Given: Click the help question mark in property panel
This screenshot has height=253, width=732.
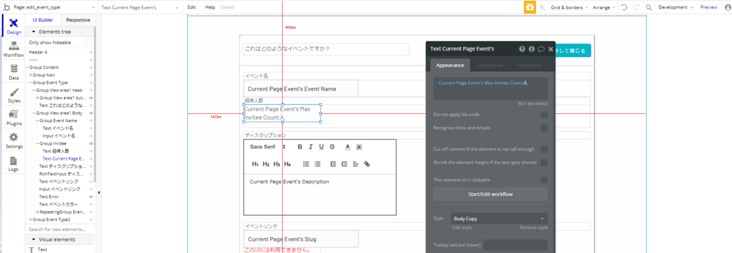Looking at the screenshot, I should [x=522, y=49].
